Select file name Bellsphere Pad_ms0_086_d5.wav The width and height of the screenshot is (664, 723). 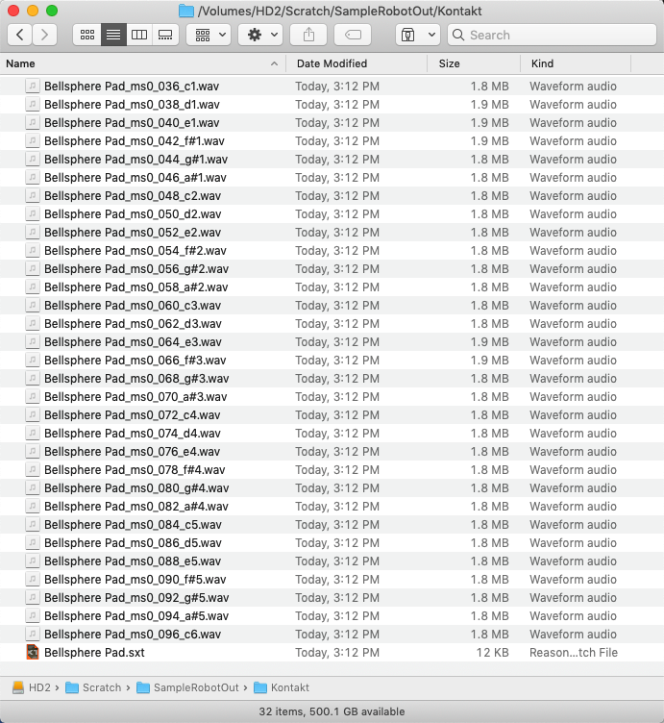[133, 542]
